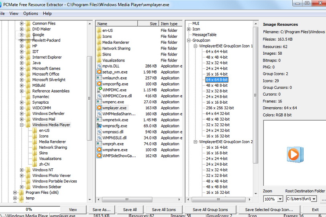Open the Options menu
This screenshot has width=326, height=217.
tap(31, 13)
